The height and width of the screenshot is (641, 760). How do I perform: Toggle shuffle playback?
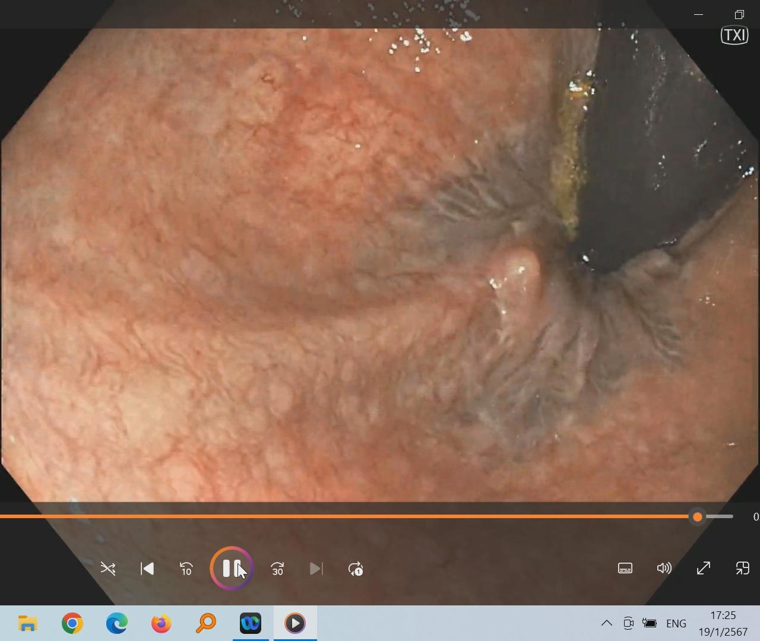click(x=108, y=569)
